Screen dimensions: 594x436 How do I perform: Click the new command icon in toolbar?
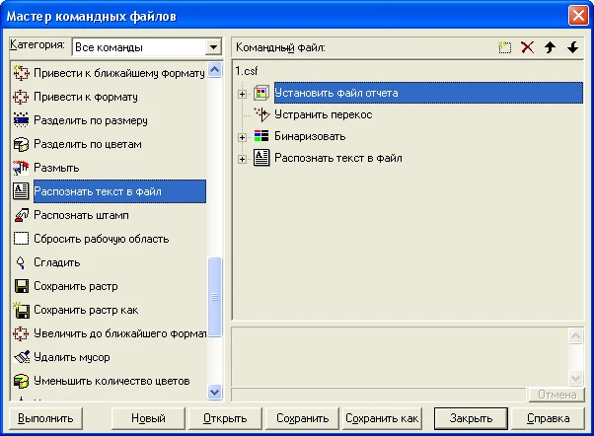[x=506, y=47]
